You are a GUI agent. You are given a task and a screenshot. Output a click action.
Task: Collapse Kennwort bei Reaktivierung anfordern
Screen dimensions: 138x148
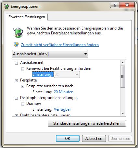[x=22, y=69]
